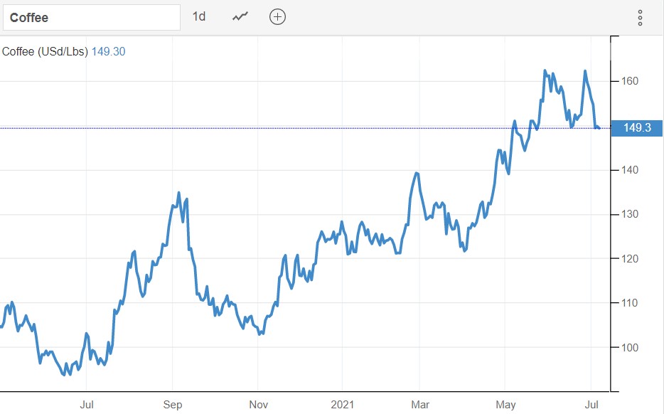Click the 130 price axis label

[628, 214]
